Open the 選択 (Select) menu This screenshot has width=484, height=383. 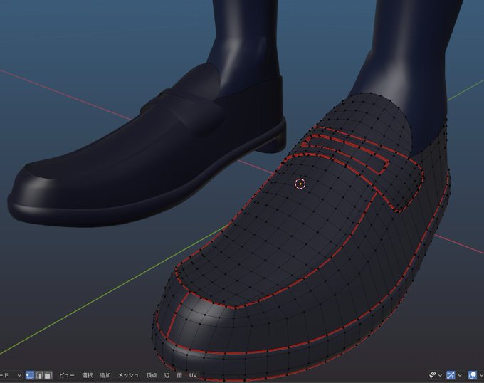[88, 375]
